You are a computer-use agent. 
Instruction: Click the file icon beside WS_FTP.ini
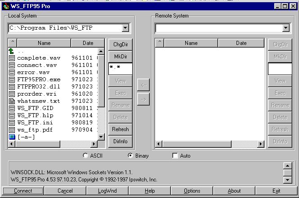pos(12,123)
